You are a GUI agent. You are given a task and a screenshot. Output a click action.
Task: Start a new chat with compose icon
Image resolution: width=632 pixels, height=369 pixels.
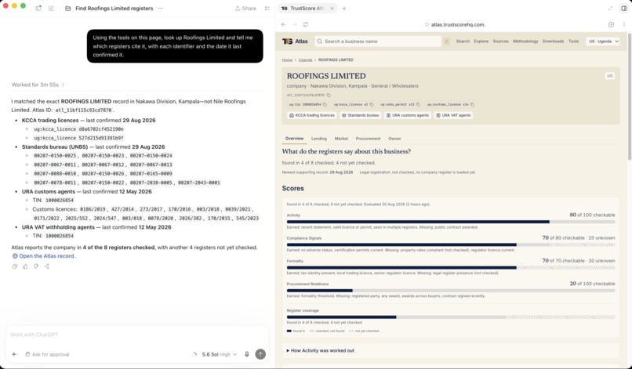tap(51, 8)
